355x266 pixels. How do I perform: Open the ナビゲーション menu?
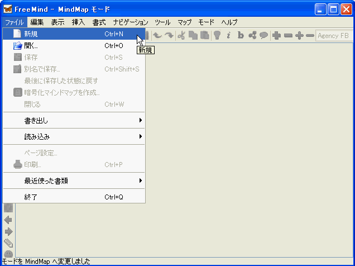131,22
